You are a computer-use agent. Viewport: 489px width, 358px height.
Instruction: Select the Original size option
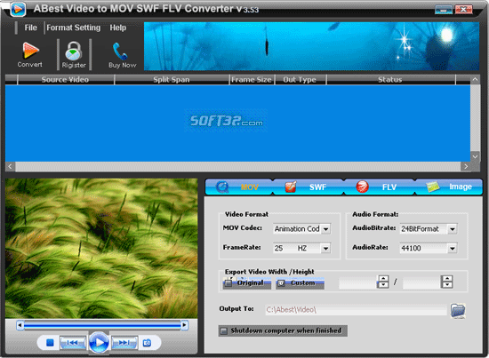pos(246,283)
